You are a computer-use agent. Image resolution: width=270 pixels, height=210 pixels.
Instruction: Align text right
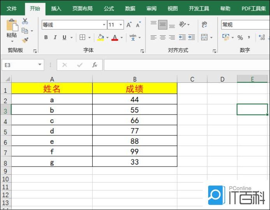point(172,37)
